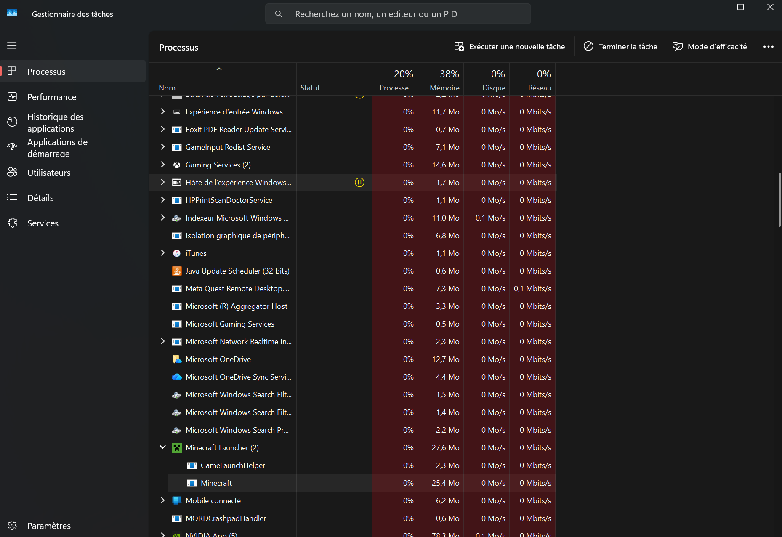Screen dimensions: 782x537
Task: Click the suspended pause icon on Hôte de l'expérience
Action: tap(359, 182)
